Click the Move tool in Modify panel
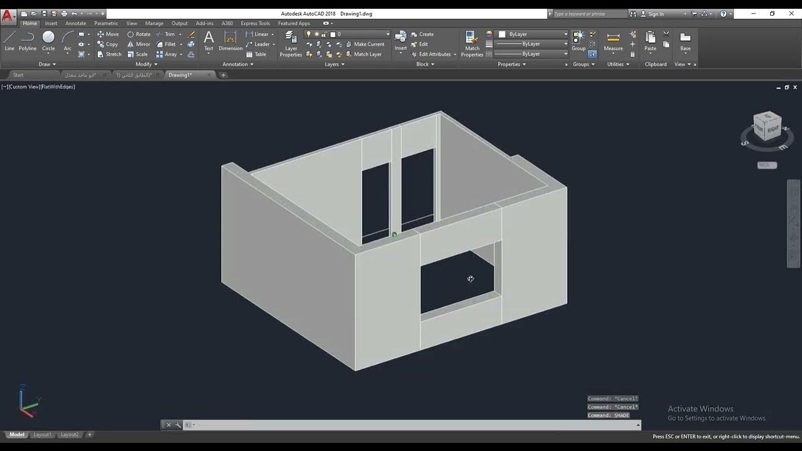Screen dimensions: 802x451 (108, 34)
